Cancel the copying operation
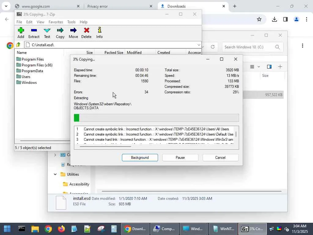The image size is (313, 235). coord(220,158)
